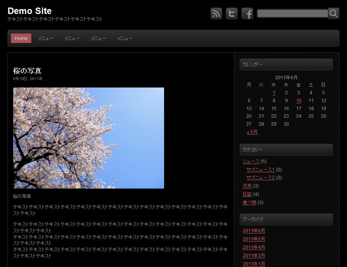Viewport: 347px width, 267px height.
Task: Click the post date 6月10日, 2011年
Action: (28, 79)
